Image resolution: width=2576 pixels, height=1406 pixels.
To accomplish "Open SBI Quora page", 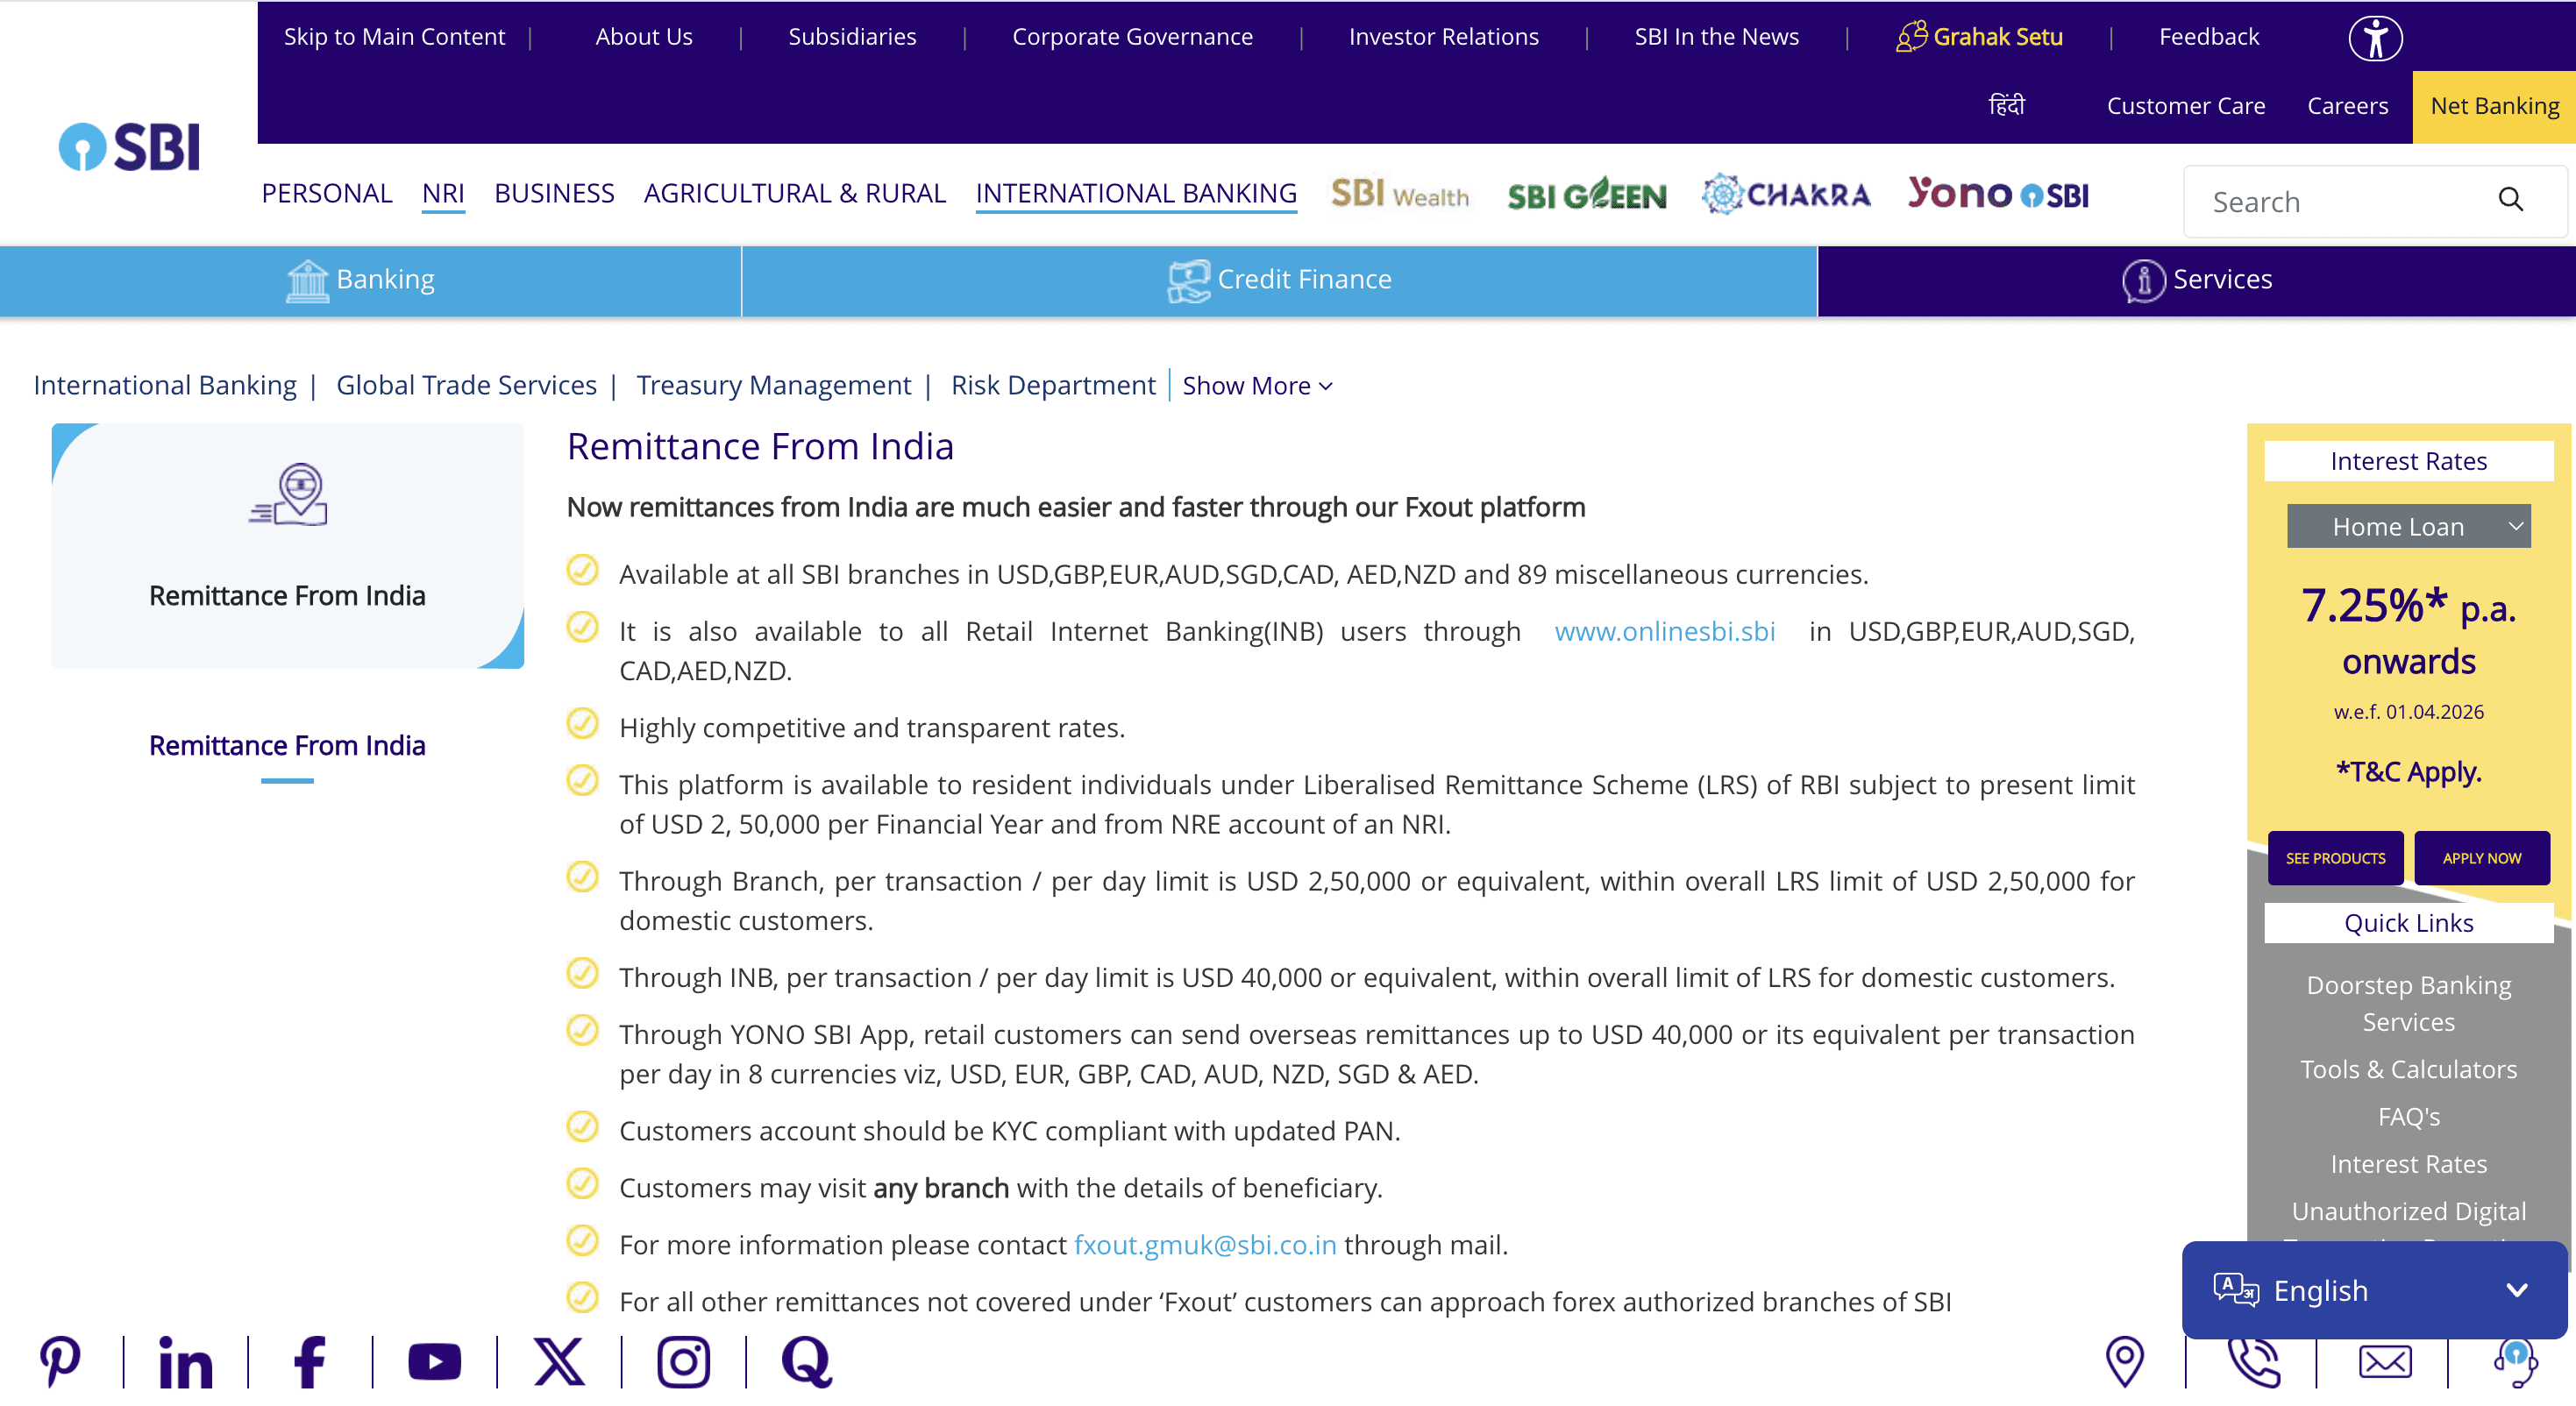I will point(806,1361).
